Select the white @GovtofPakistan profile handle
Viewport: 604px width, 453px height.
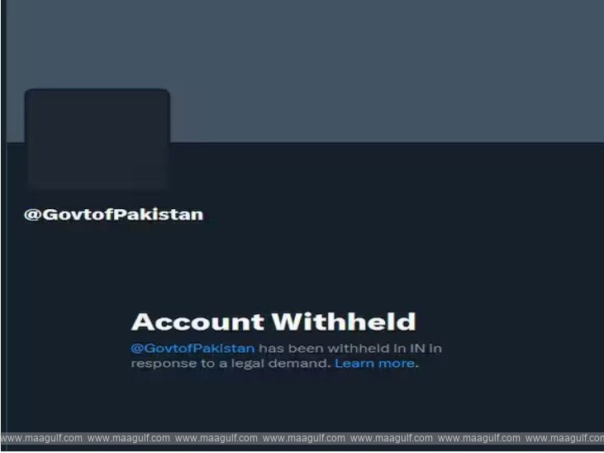click(114, 215)
